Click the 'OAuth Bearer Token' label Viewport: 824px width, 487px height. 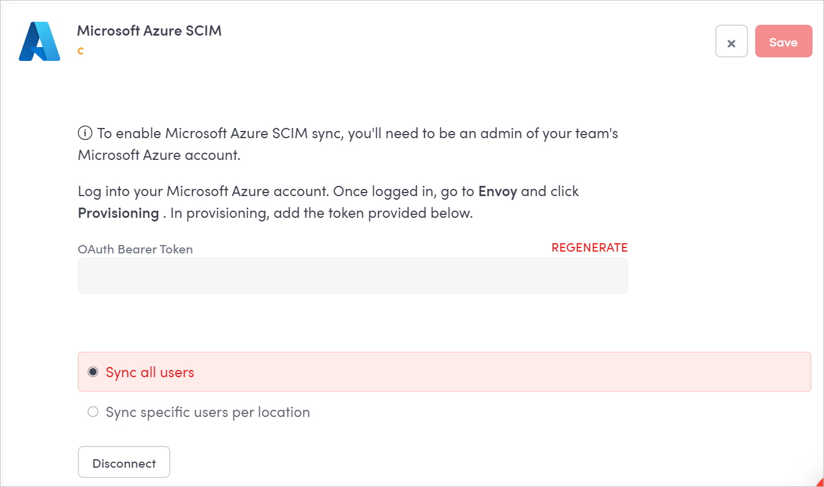(135, 249)
